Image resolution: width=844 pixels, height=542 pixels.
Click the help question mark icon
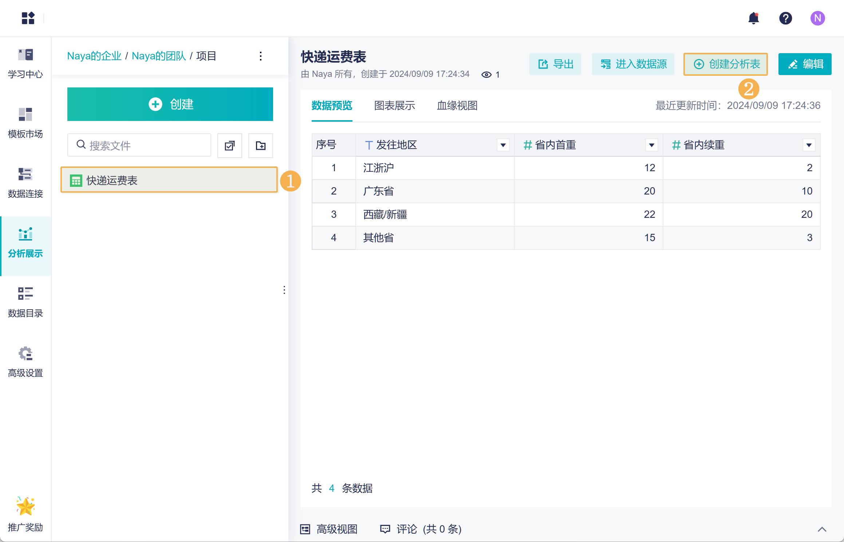pyautogui.click(x=785, y=18)
